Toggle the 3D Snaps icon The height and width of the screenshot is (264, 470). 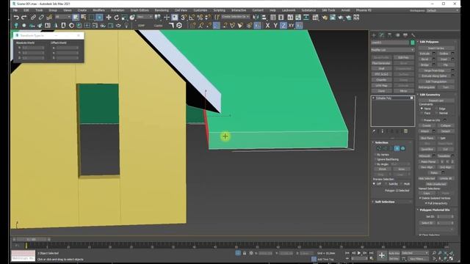click(x=184, y=18)
